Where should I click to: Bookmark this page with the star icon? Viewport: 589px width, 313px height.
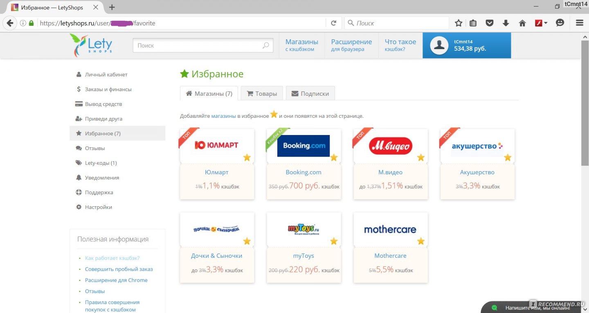459,23
